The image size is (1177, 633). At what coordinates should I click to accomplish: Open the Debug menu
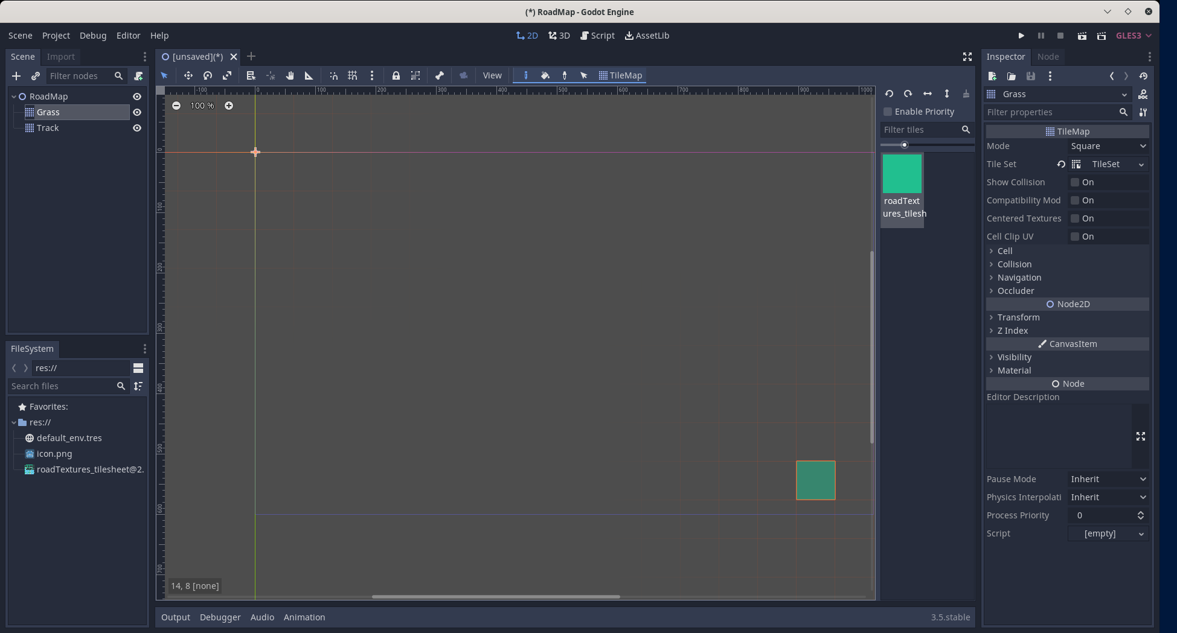[x=93, y=35]
